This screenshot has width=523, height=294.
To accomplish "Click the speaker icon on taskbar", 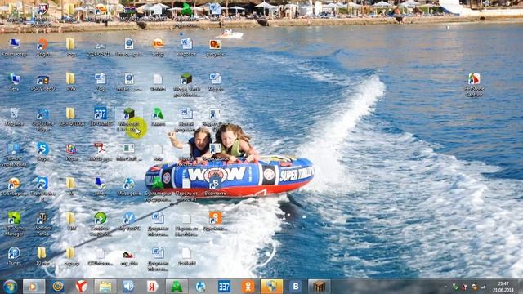I will (129, 287).
